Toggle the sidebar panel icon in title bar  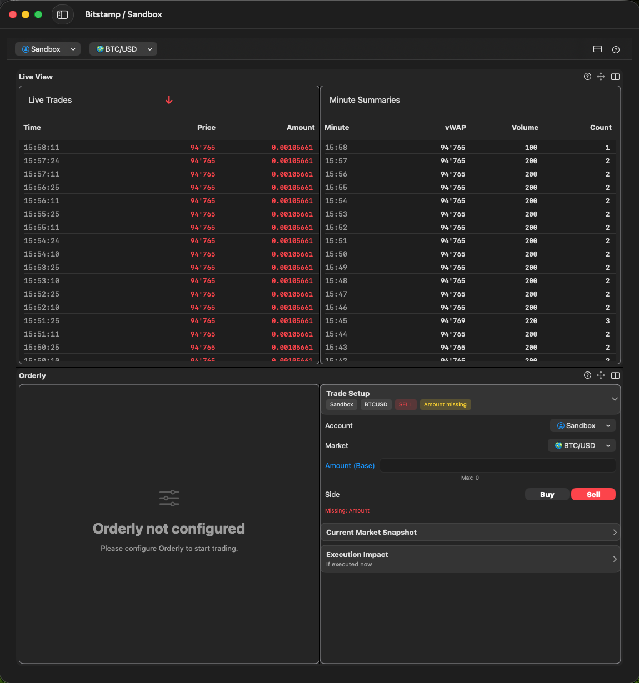click(x=63, y=14)
